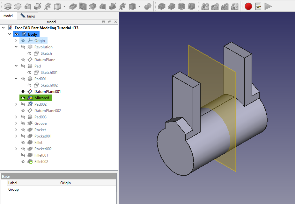Image resolution: width=295 pixels, height=204 pixels.
Task: Click the Boolean operation icon
Action: [148, 6]
